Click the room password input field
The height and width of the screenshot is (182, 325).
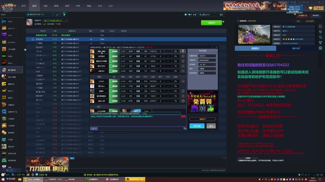(207, 60)
